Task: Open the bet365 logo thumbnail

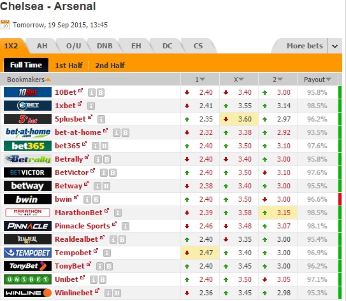Action: coord(27,146)
